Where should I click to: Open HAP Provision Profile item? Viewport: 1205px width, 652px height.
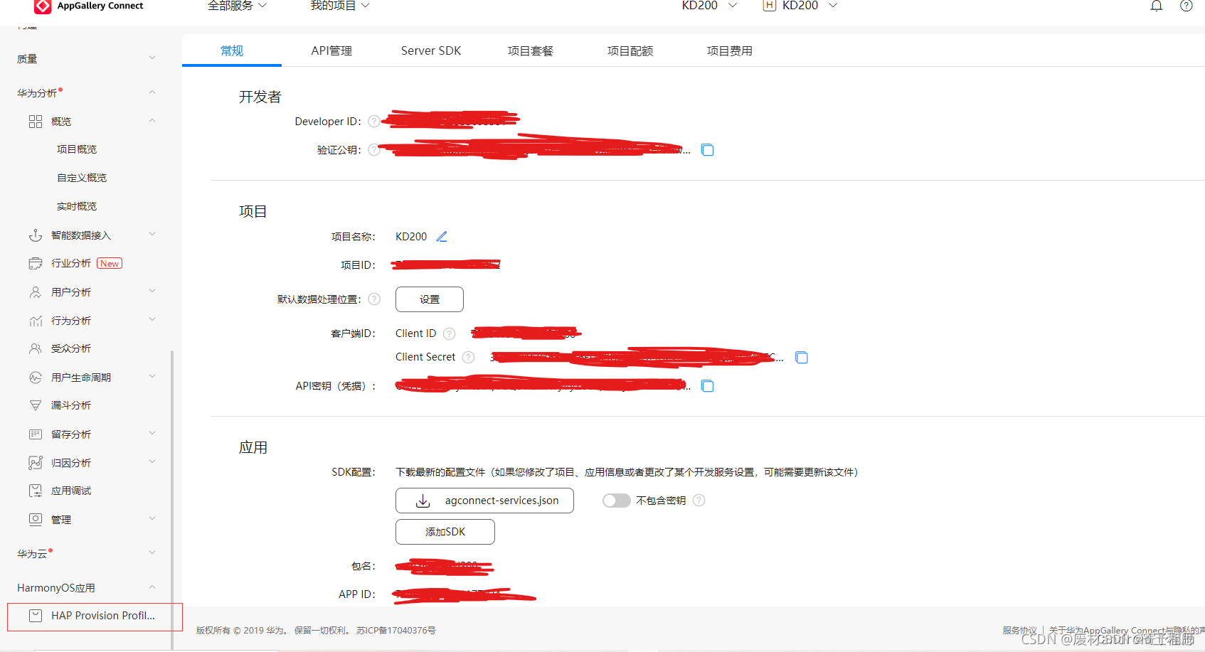coord(95,616)
